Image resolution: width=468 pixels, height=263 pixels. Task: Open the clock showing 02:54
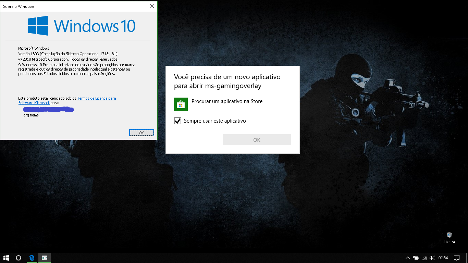pyautogui.click(x=443, y=258)
